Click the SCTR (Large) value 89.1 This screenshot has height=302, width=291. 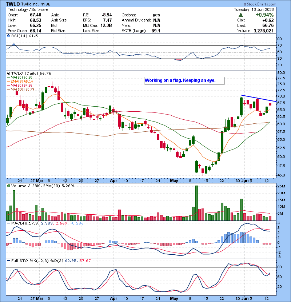point(156,31)
